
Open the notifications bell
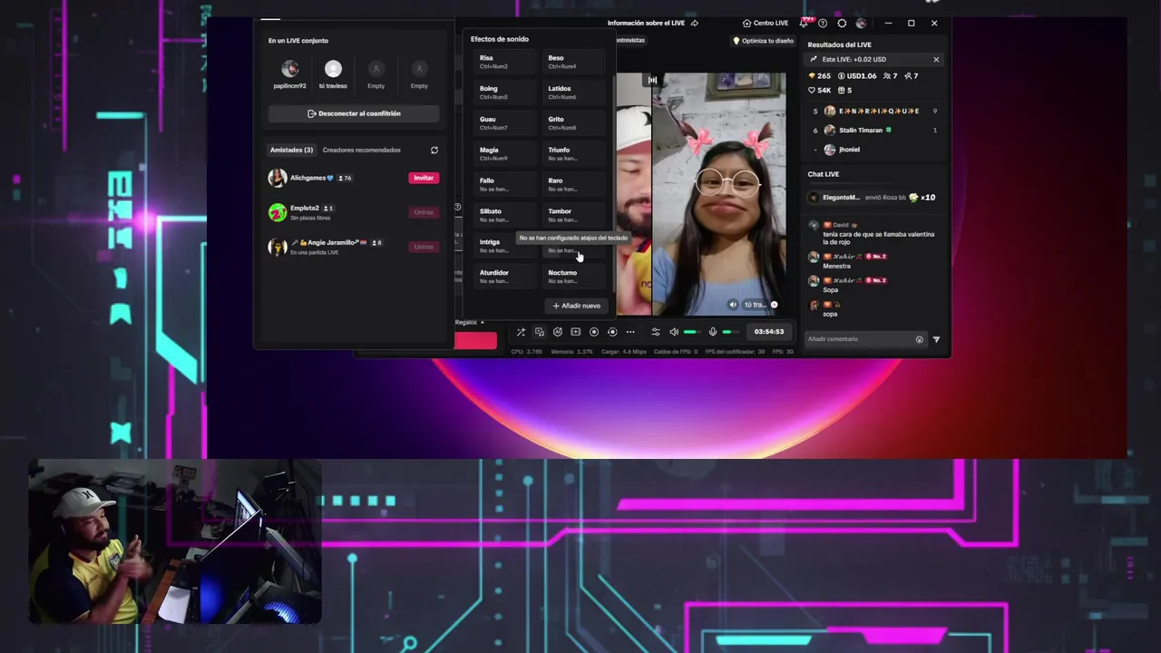[x=804, y=23]
